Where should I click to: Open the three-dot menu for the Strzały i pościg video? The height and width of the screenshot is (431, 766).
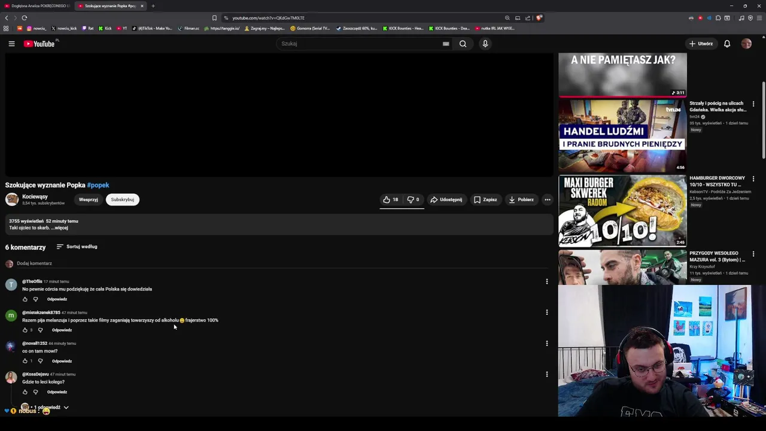click(x=753, y=104)
